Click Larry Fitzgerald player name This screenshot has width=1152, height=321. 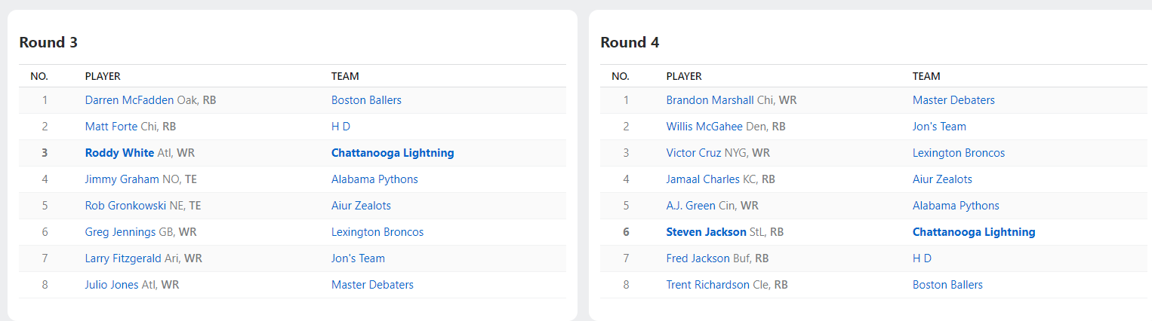pos(122,258)
